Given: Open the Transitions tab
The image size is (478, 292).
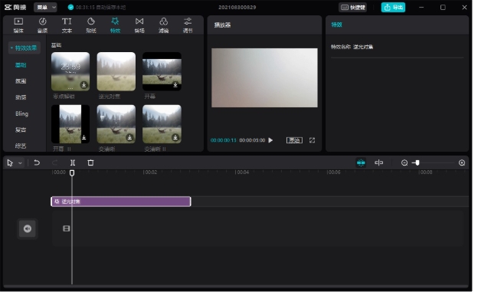Looking at the screenshot, I should (x=139, y=25).
